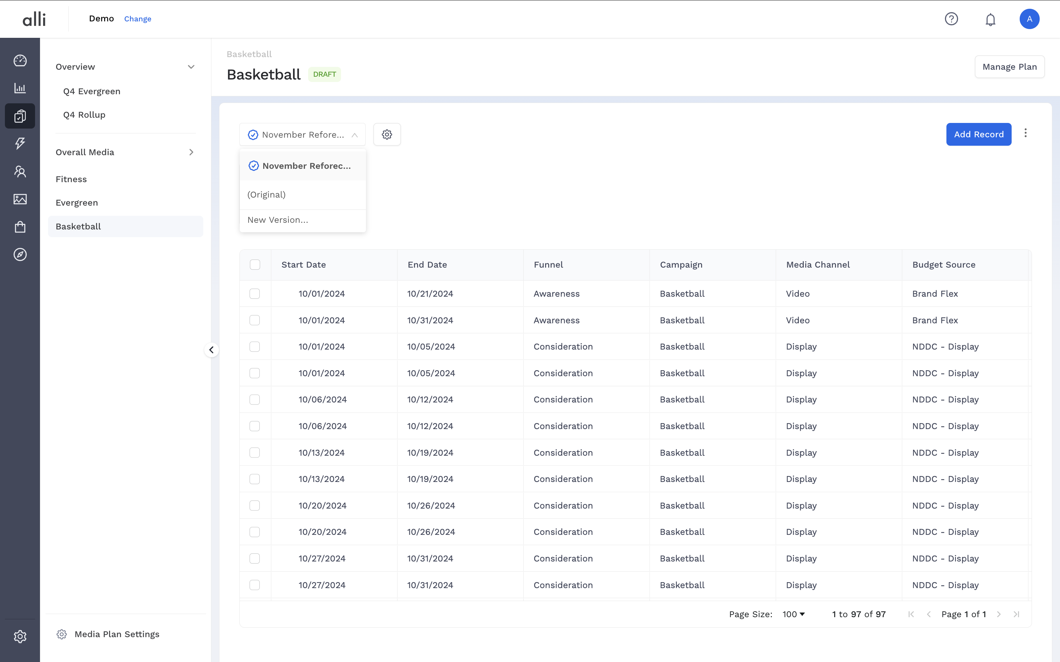Click the image creative sidebar icon
The width and height of the screenshot is (1060, 662).
pos(20,199)
